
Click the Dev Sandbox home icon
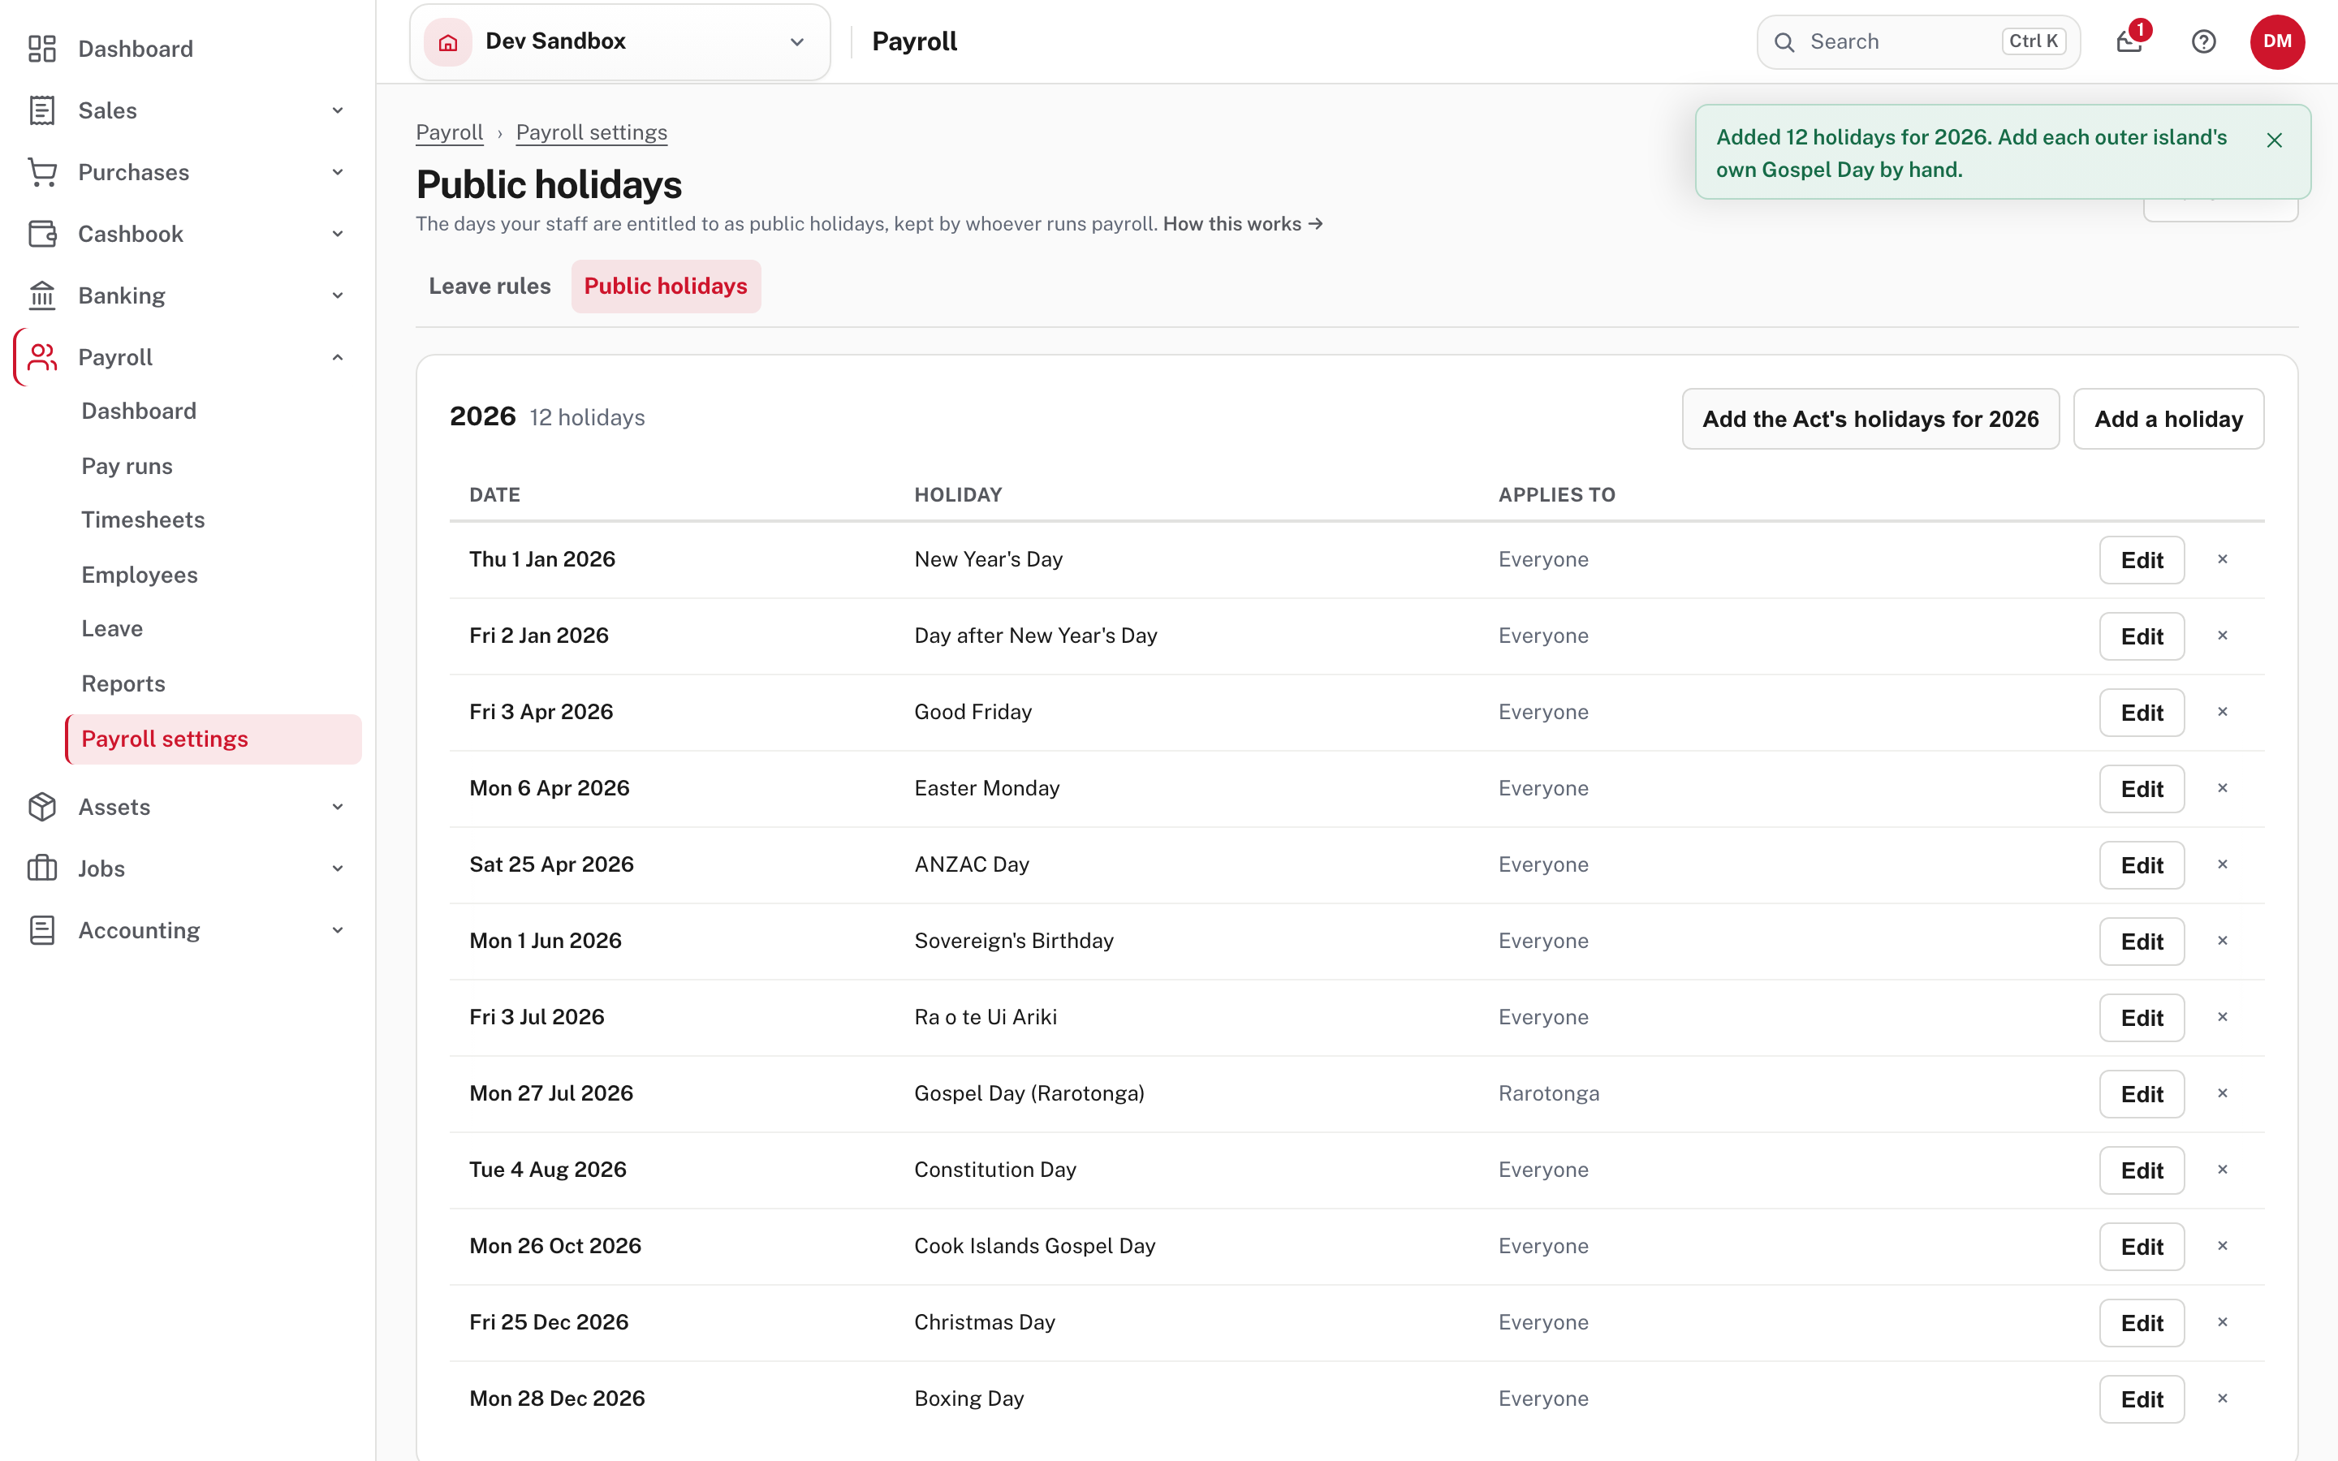point(447,41)
